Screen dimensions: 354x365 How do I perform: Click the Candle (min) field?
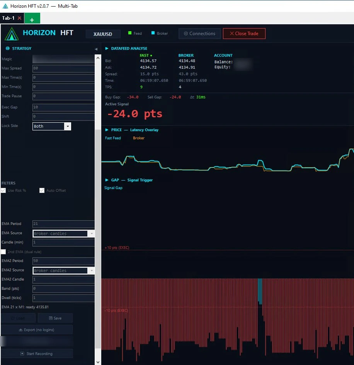click(x=63, y=242)
